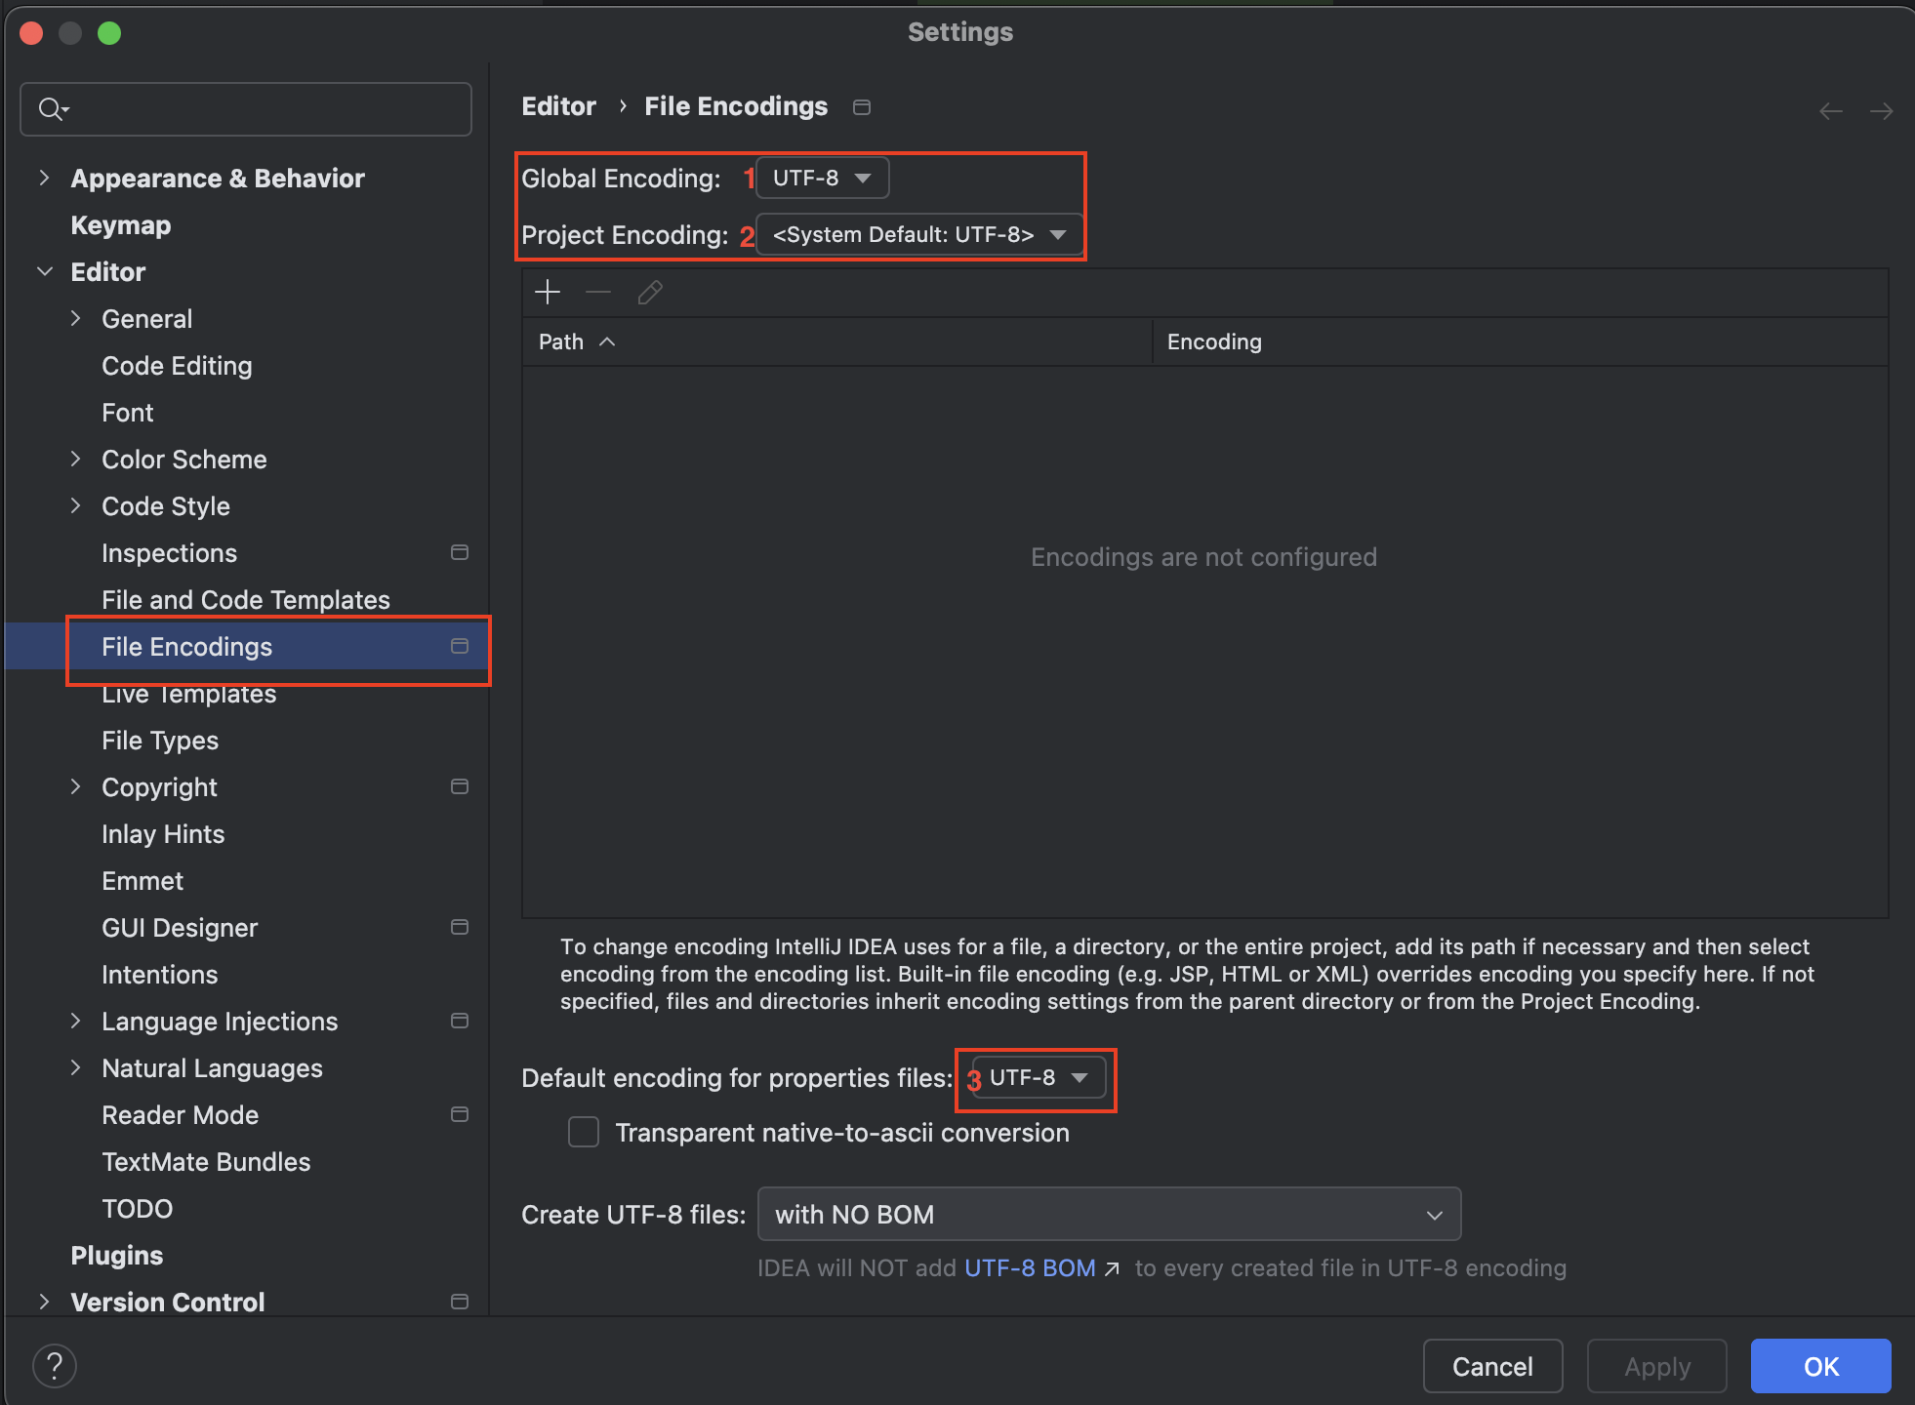Image resolution: width=1915 pixels, height=1405 pixels.
Task: Open the UTF-8 BOM link
Action: (1030, 1268)
